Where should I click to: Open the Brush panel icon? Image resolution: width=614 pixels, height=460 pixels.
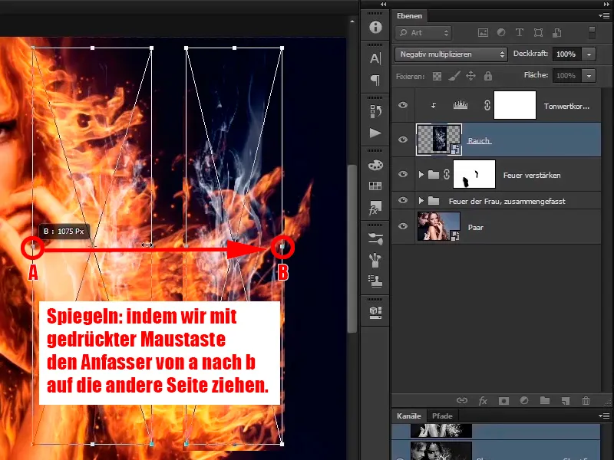tap(375, 260)
